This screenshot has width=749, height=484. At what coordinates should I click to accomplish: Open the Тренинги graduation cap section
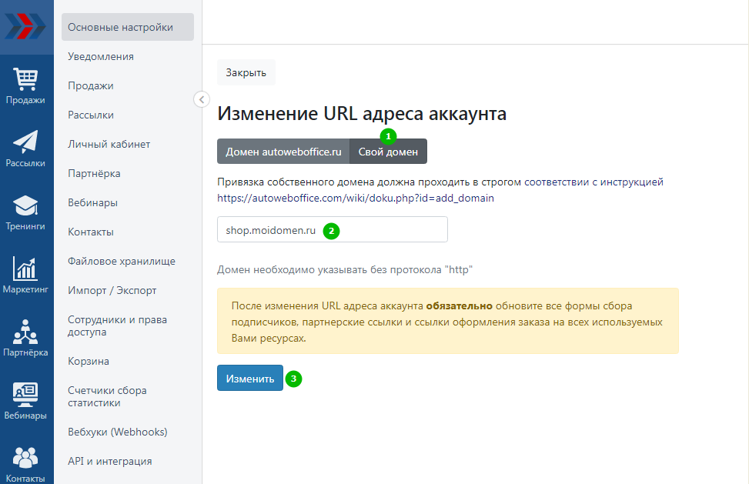pos(26,212)
